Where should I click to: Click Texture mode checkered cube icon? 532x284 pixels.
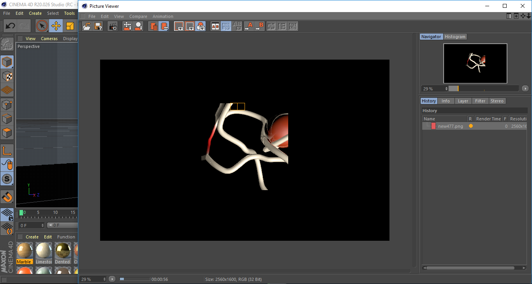[7, 76]
